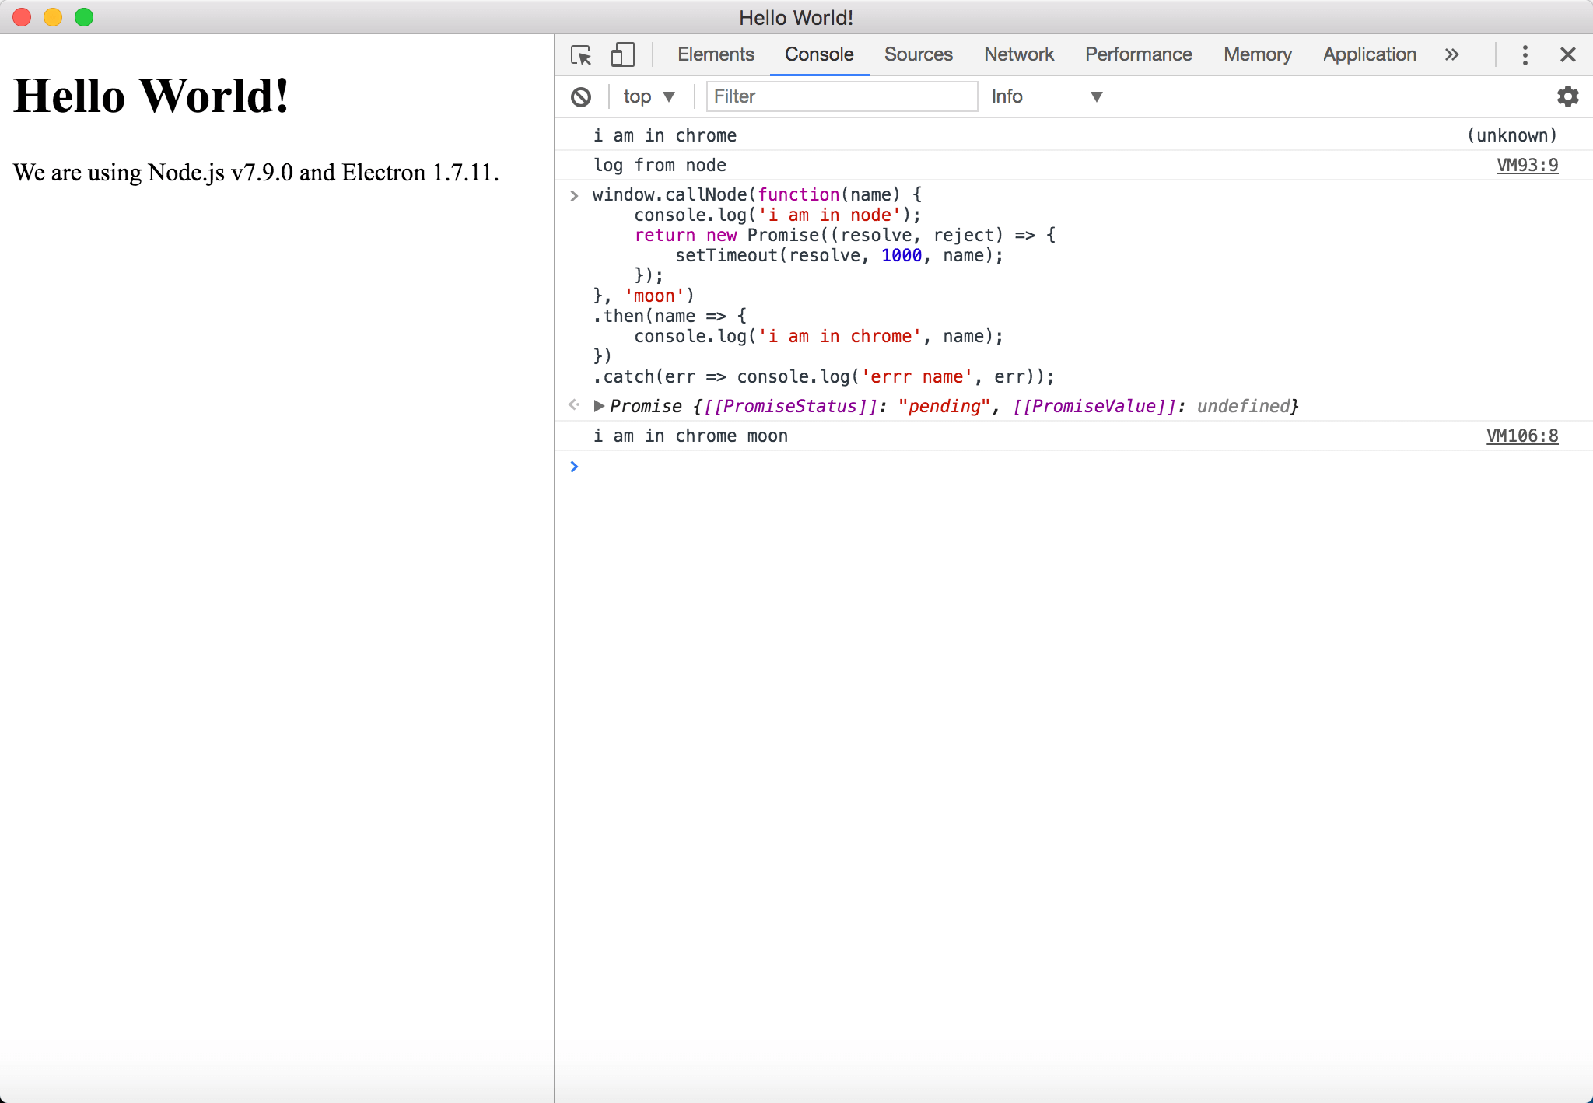Open the Application tab

click(x=1369, y=54)
